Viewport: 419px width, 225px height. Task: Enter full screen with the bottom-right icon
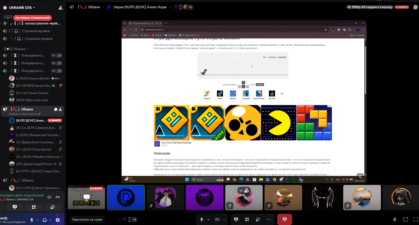pyautogui.click(x=416, y=219)
